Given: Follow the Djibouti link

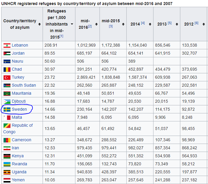Looking at the screenshot, I should click(19, 101).
